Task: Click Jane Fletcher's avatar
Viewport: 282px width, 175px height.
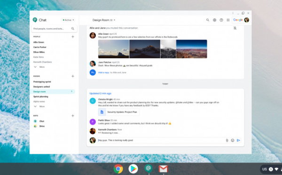Action: tap(93, 64)
